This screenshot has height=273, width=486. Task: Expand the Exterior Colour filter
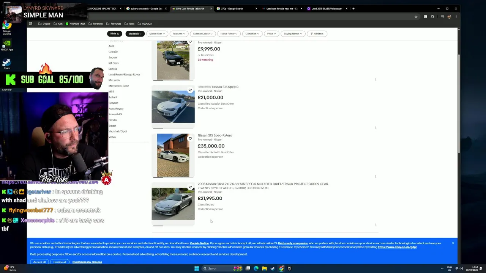(203, 34)
